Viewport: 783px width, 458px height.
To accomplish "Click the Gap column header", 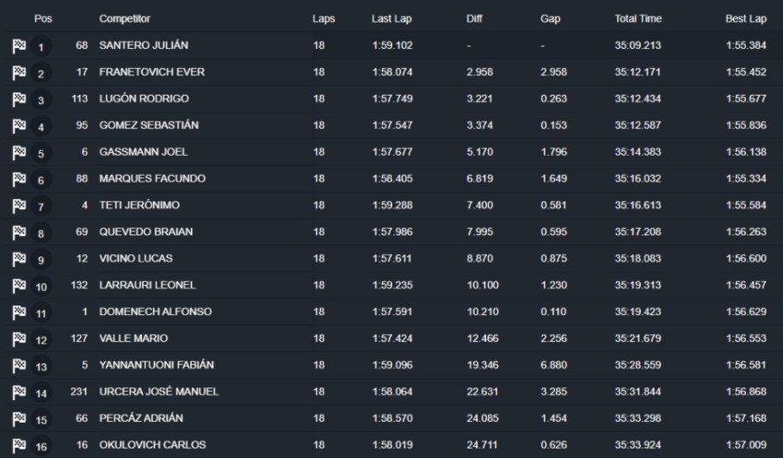I will pos(550,19).
